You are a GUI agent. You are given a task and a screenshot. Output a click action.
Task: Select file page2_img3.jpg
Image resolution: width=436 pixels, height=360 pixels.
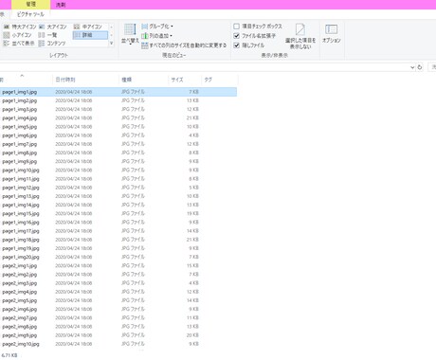click(x=118, y=283)
